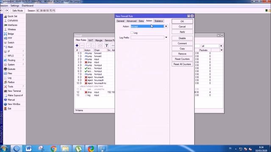Click Apply button
This screenshot has height=152, width=271.
pyautogui.click(x=182, y=32)
